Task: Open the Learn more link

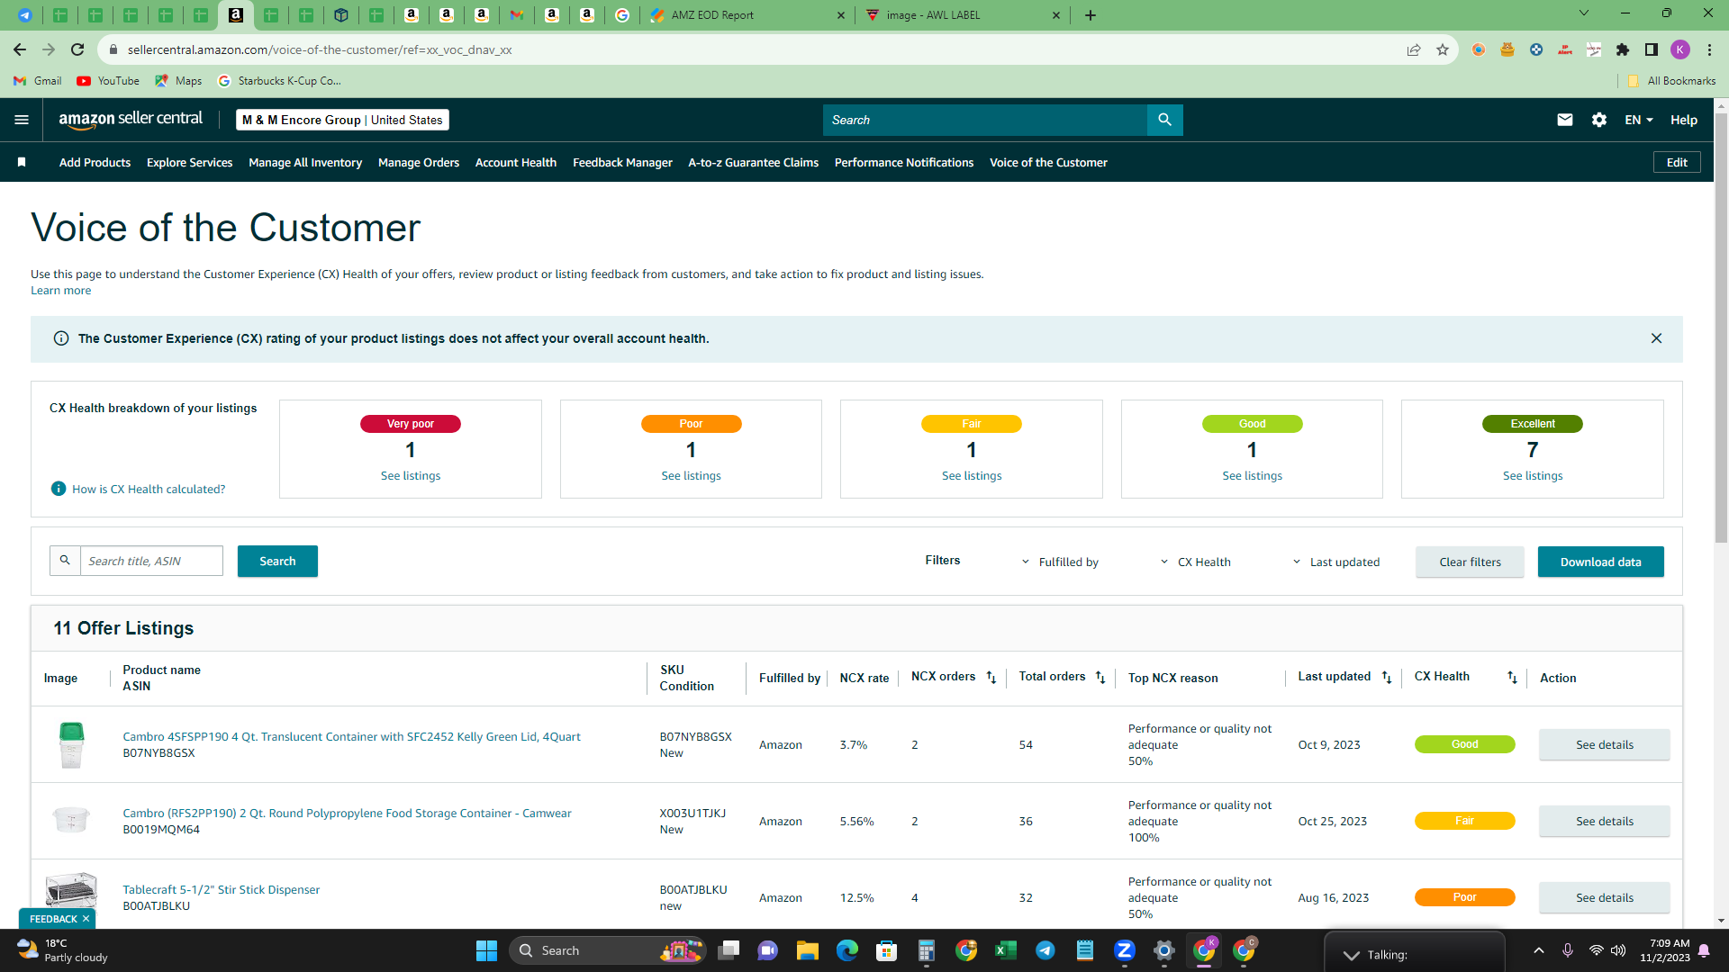Action: [61, 290]
